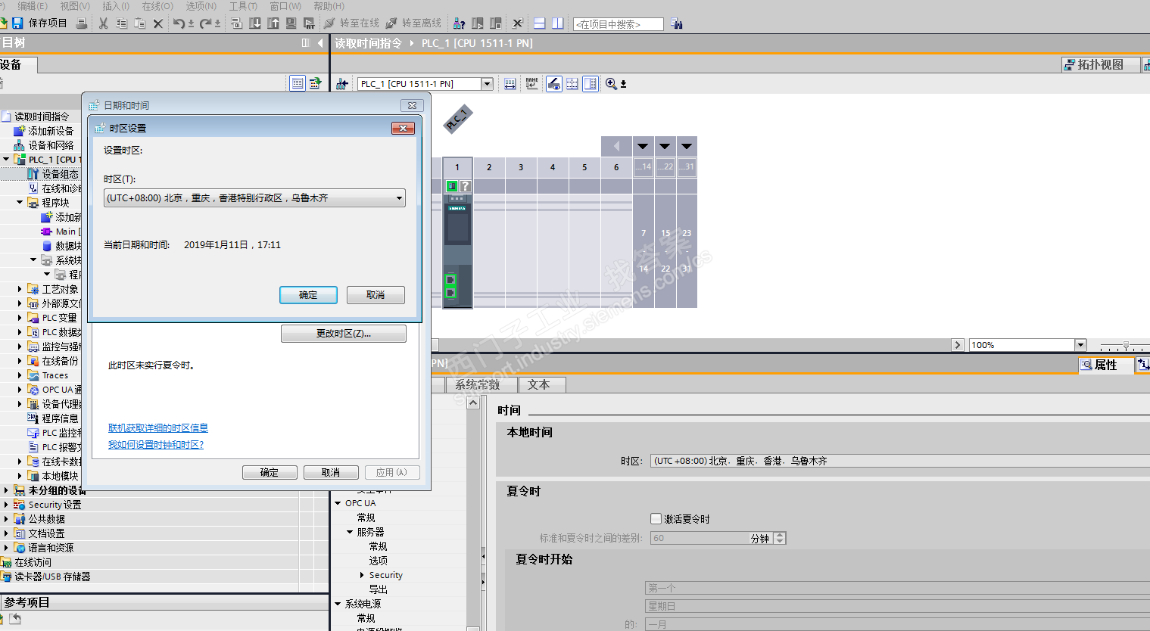Toggle the show module labels NAME icon
Viewport: 1150px width, 631px height.
tap(531, 84)
